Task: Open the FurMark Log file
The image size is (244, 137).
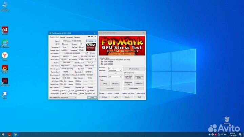Action: 116,97
